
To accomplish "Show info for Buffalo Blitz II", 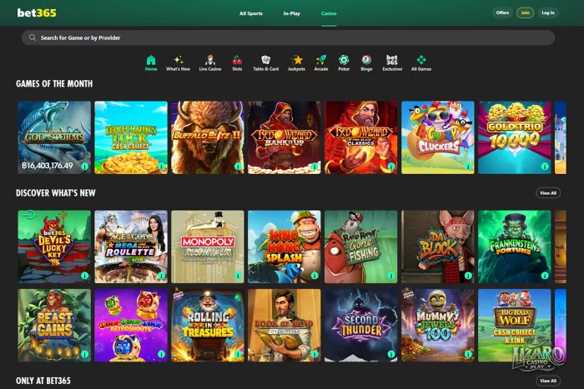I will 239,167.
